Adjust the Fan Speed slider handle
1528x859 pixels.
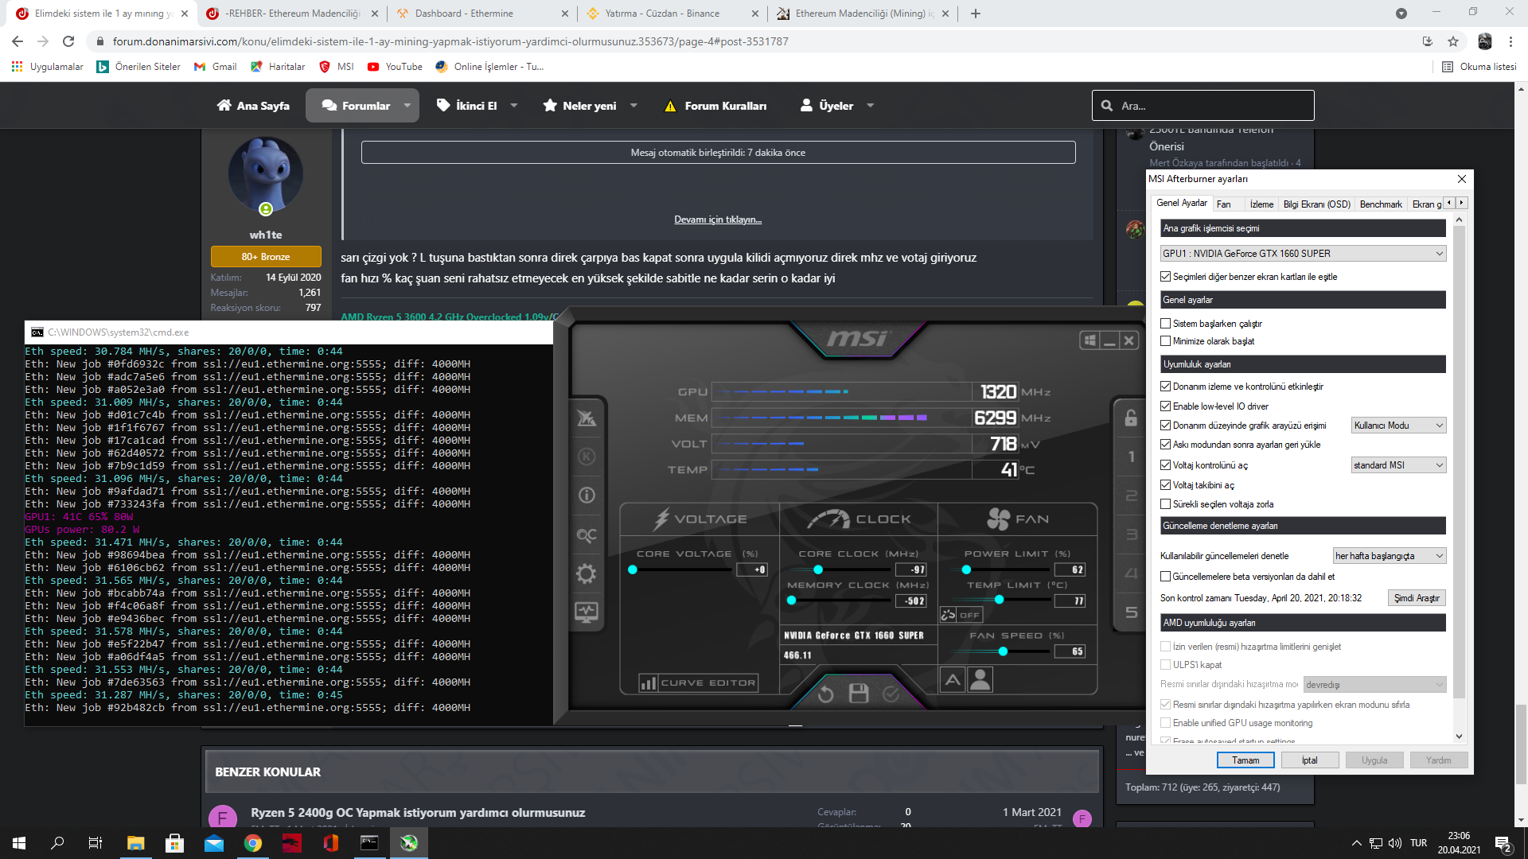click(x=1003, y=651)
